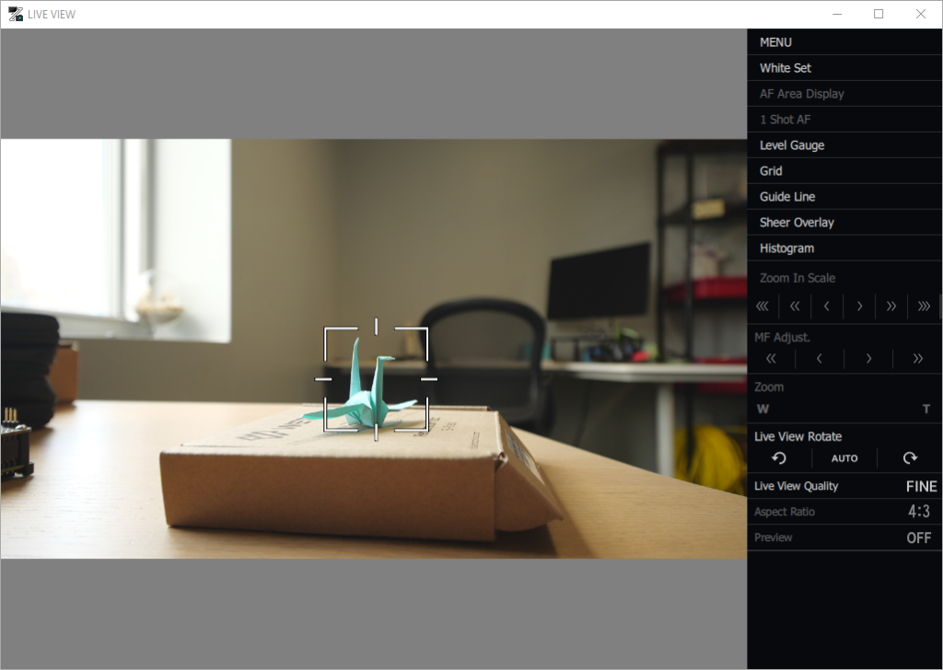Click the single-right chevron under MF Adjust
This screenshot has height=670, width=943.
[x=867, y=358]
